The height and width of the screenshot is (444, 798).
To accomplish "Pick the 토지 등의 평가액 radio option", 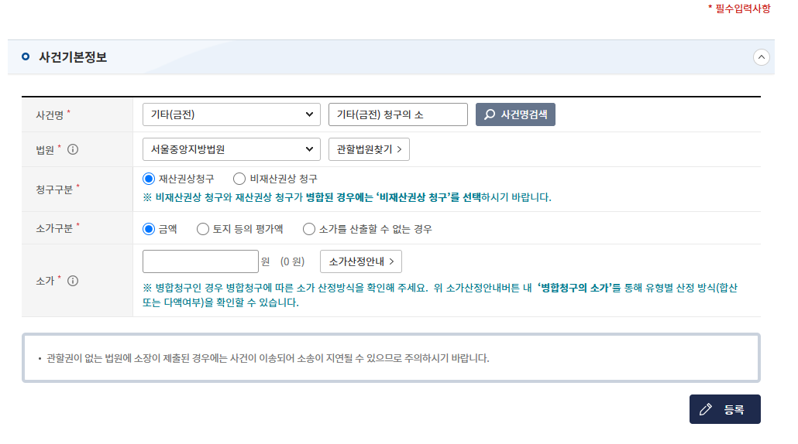I will (203, 229).
